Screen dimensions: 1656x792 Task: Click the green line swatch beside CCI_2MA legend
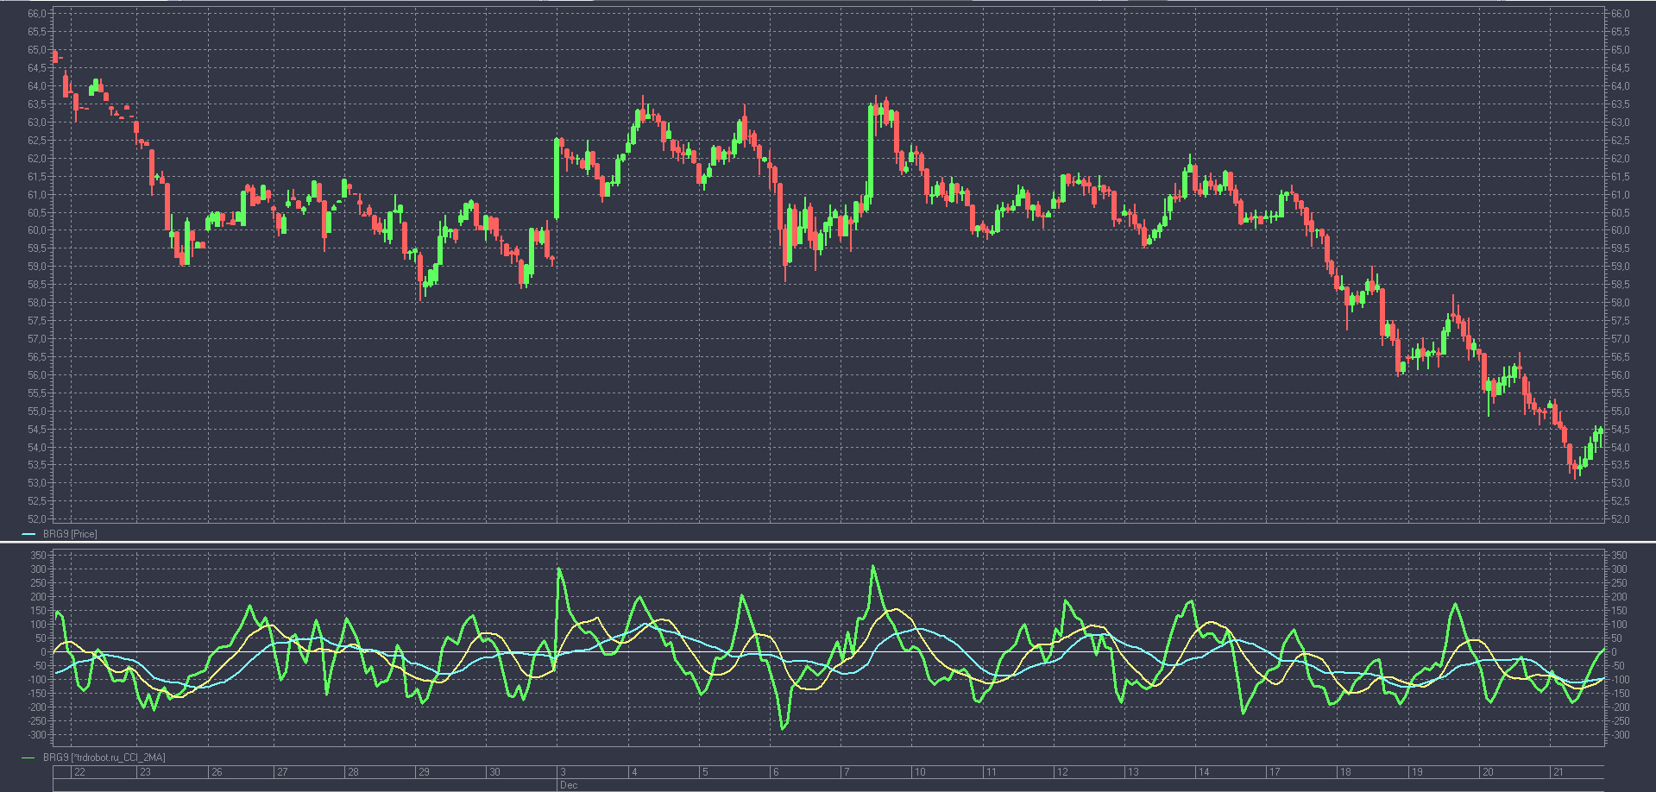click(x=28, y=757)
